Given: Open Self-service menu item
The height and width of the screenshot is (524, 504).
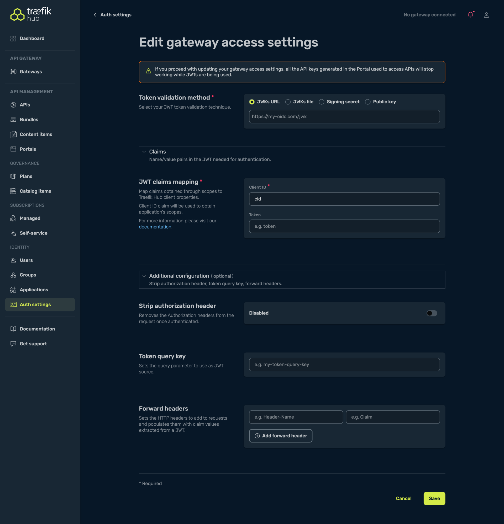Looking at the screenshot, I should pyautogui.click(x=40, y=233).
